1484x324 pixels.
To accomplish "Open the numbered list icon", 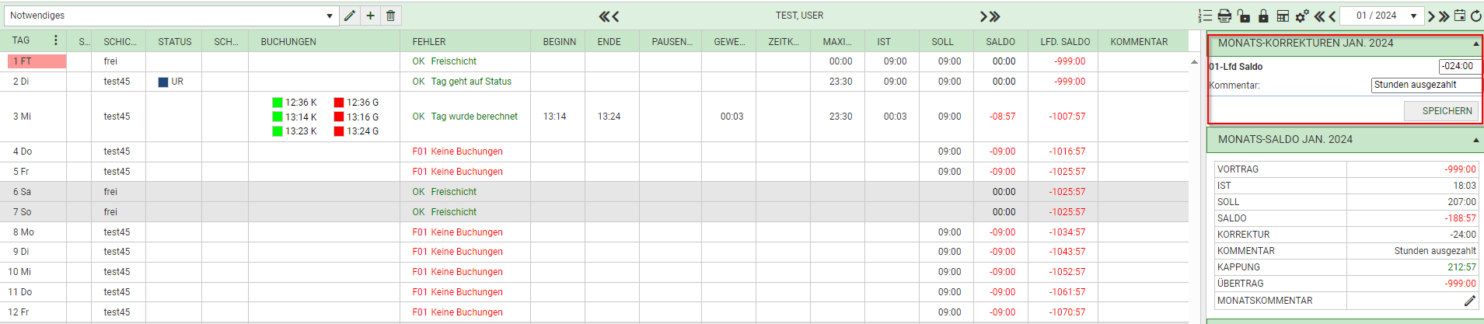I will (1205, 16).
